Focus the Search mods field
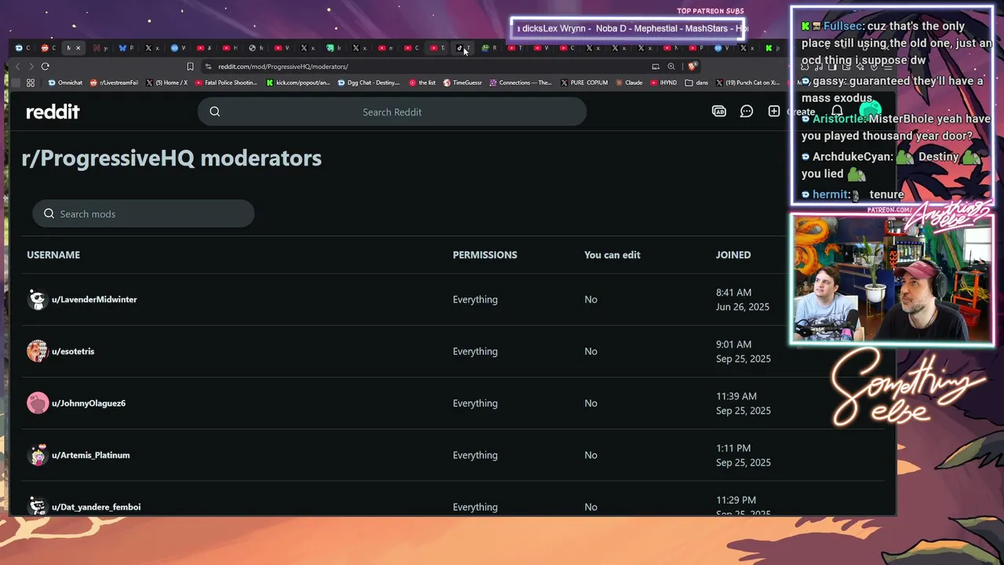 [144, 213]
